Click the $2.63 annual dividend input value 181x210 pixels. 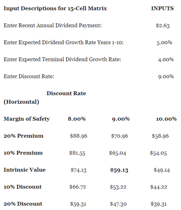tap(163, 25)
